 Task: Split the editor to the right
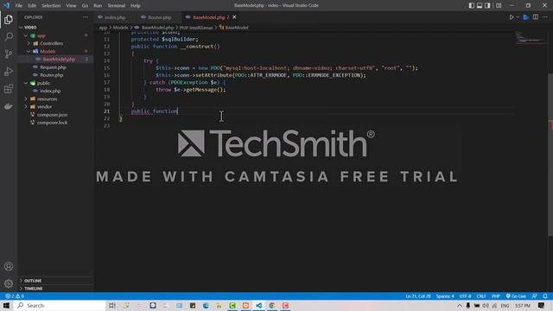(536, 17)
